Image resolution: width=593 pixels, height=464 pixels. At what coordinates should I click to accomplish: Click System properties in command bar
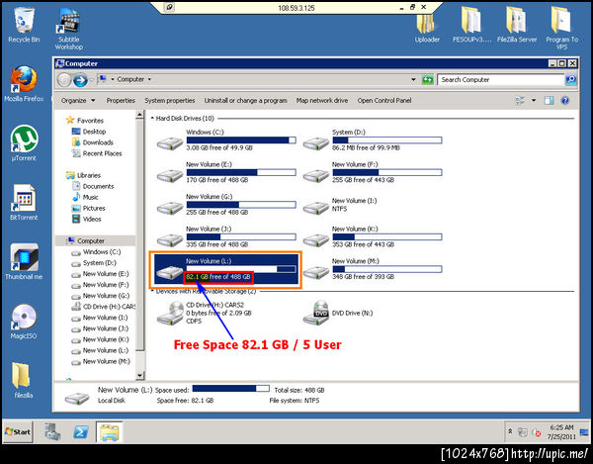pyautogui.click(x=169, y=100)
